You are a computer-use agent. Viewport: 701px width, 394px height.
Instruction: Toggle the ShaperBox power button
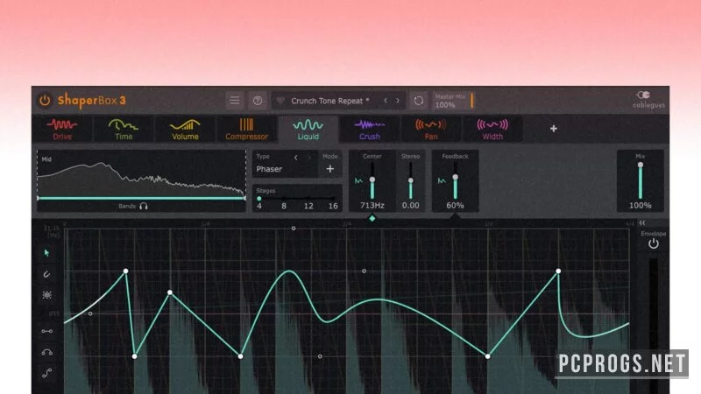[x=45, y=100]
